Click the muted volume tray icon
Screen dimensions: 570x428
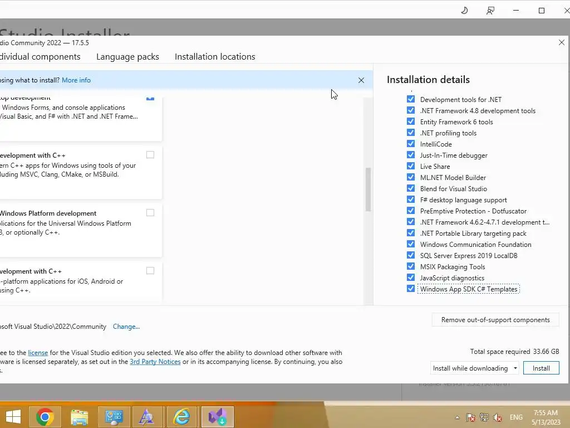click(498, 417)
